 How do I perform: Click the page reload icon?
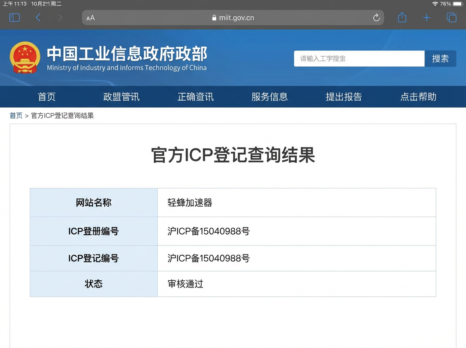point(376,17)
